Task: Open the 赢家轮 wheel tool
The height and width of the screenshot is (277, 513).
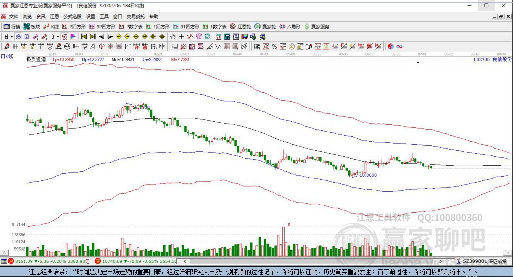Action: (x=266, y=27)
